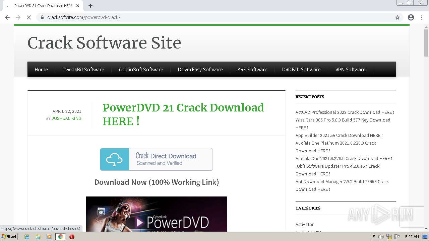Open VPN Software menu item
The width and height of the screenshot is (429, 241).
pos(351,70)
